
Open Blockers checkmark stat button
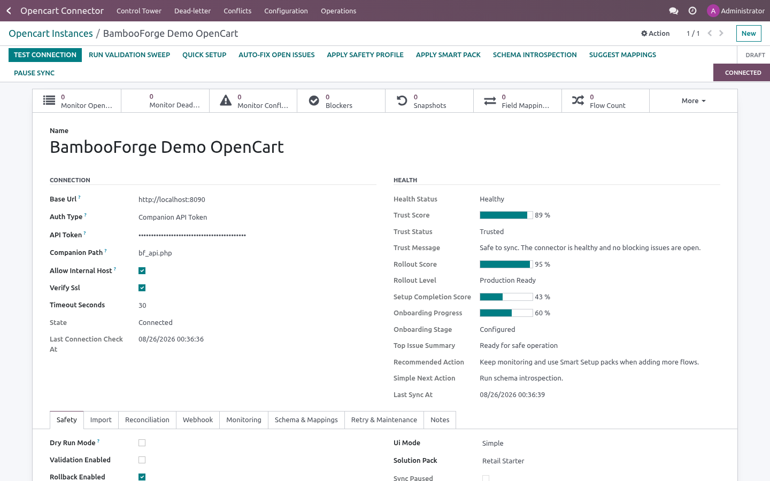341,100
